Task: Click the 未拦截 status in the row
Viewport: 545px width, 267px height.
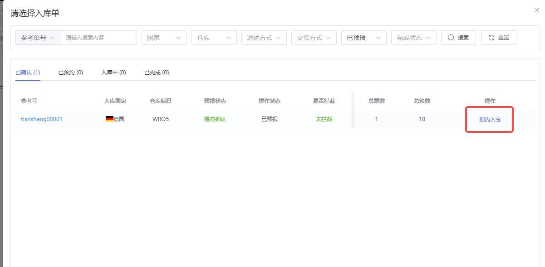Action: (x=324, y=119)
